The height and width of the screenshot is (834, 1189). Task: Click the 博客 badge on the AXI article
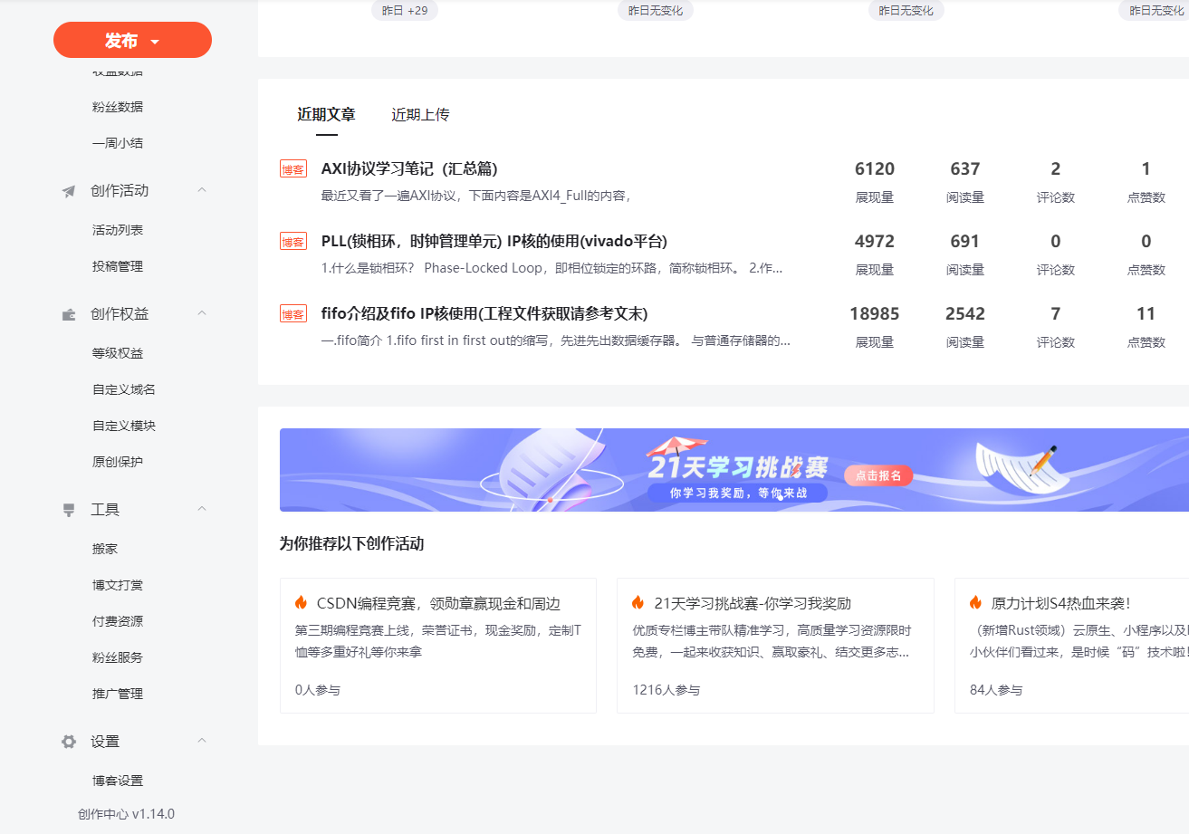click(293, 168)
